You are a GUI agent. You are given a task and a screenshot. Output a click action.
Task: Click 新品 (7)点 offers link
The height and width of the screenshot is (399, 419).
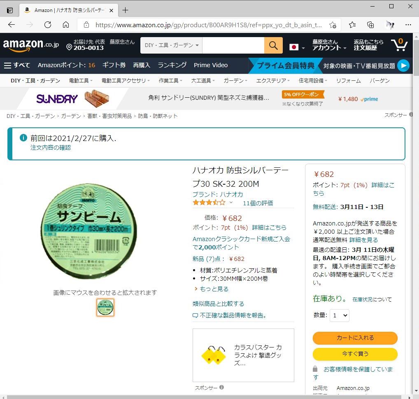(218, 259)
